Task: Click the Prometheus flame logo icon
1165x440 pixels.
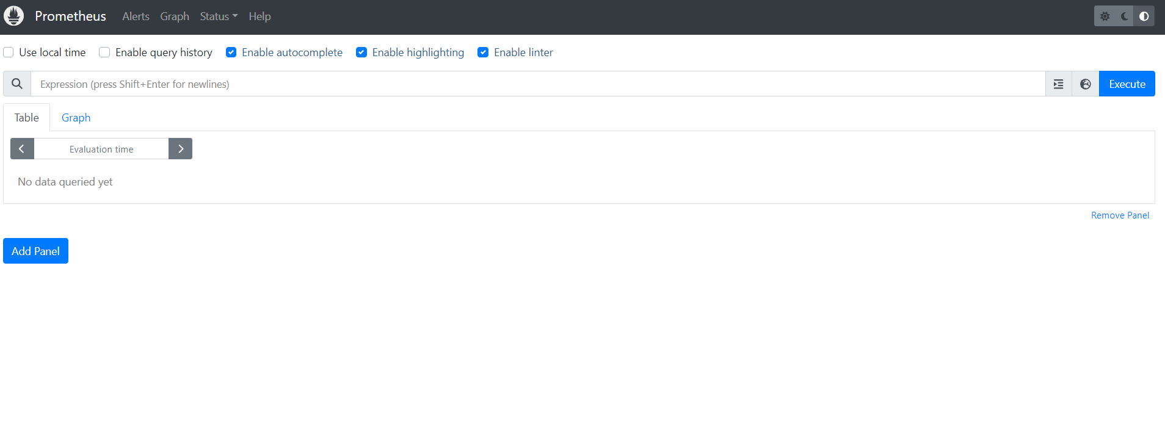Action: (x=13, y=16)
